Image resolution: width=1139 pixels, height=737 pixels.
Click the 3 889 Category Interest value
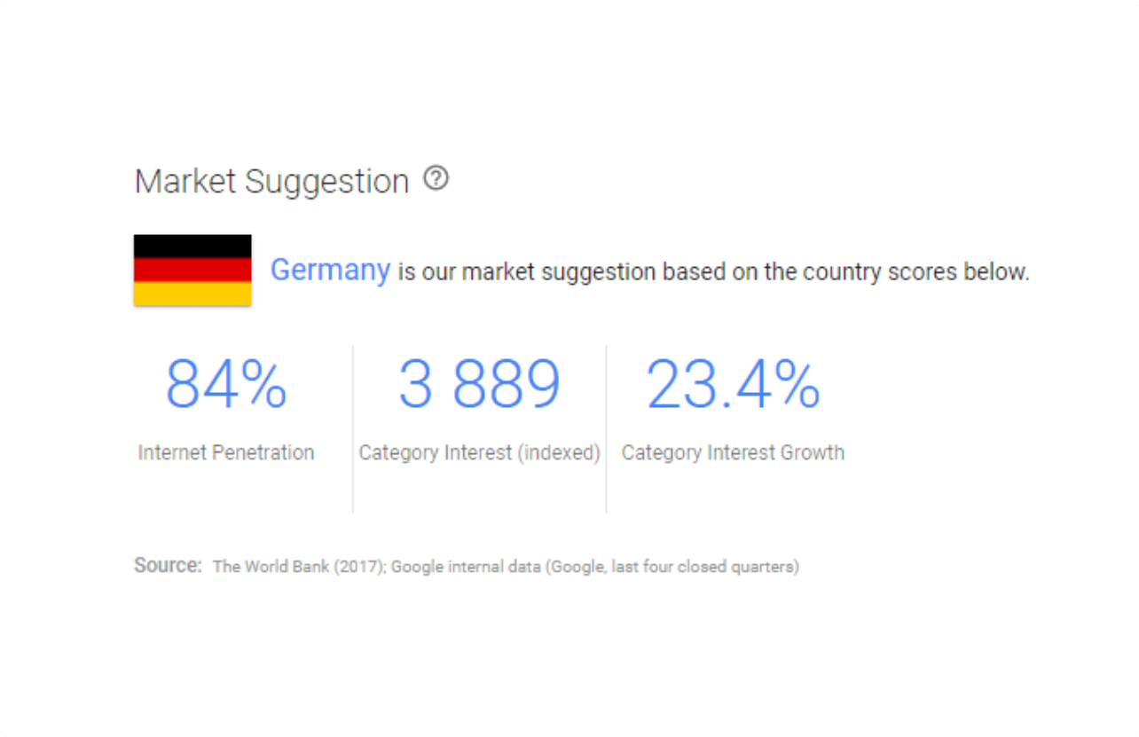coord(479,384)
